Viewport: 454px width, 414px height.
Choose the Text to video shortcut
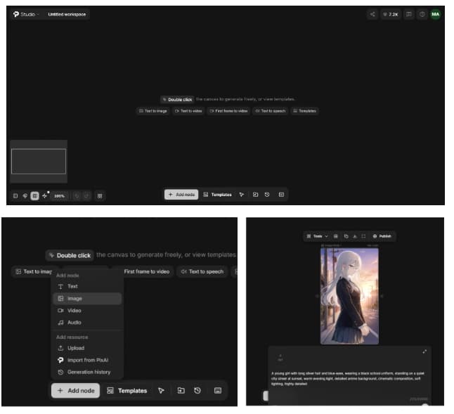[188, 111]
